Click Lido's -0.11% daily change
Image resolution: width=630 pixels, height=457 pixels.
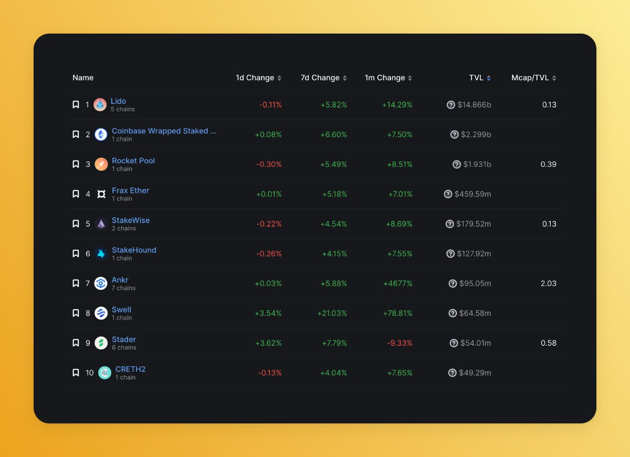coord(270,105)
